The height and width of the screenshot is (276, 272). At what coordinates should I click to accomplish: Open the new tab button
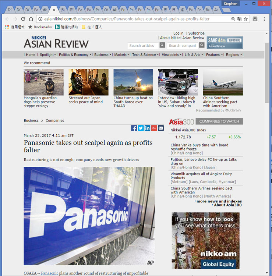(227, 10)
